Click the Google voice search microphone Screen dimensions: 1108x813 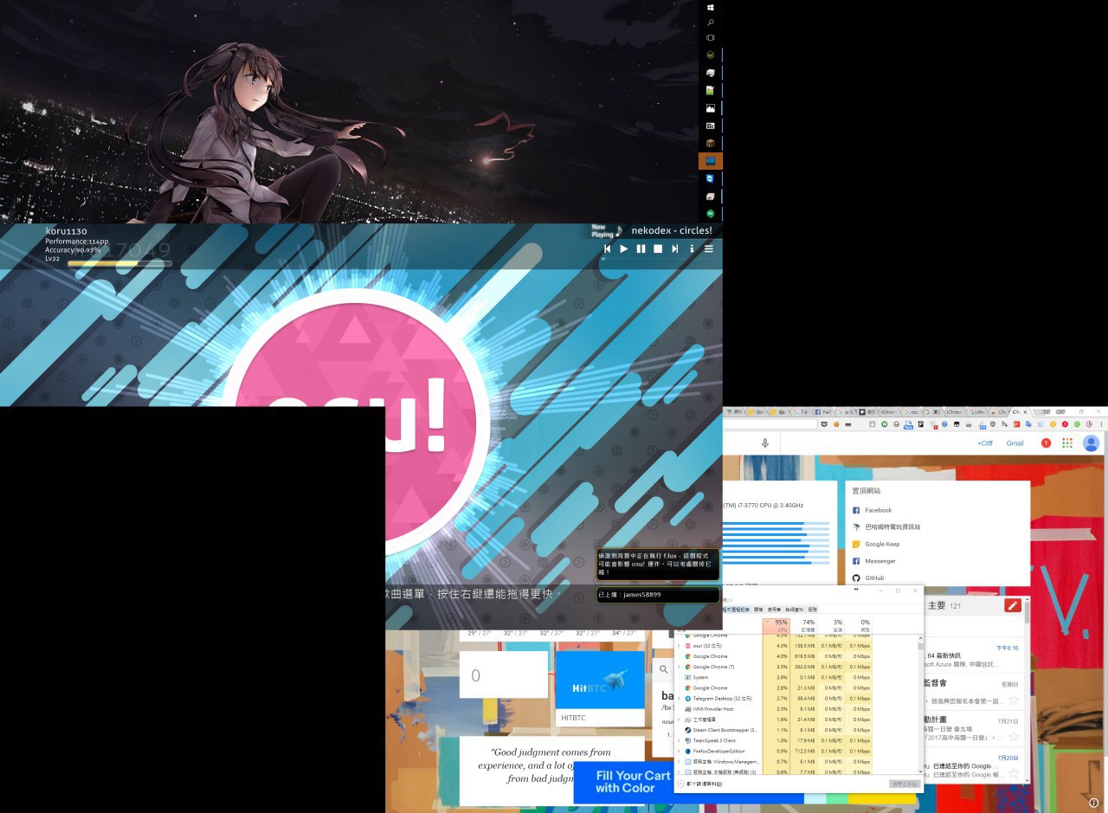click(x=764, y=443)
